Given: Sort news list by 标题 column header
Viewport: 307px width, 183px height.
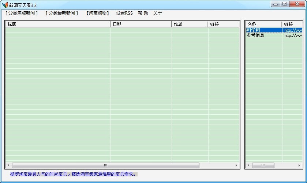Looking at the screenshot, I should click(x=58, y=24).
